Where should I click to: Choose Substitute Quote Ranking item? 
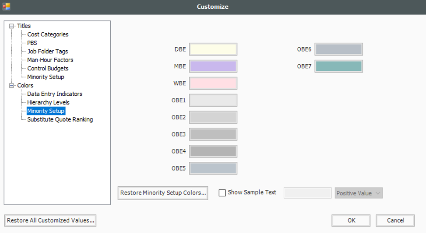coord(60,119)
